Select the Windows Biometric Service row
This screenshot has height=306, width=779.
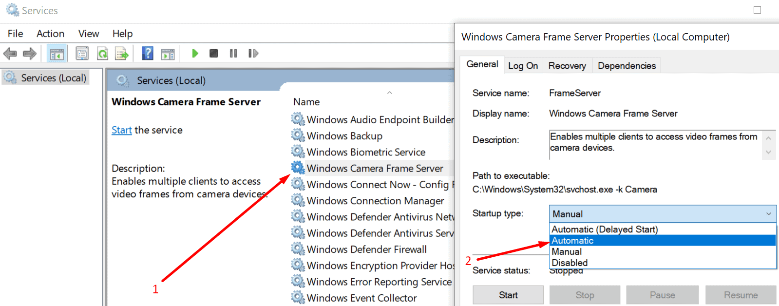click(x=372, y=152)
